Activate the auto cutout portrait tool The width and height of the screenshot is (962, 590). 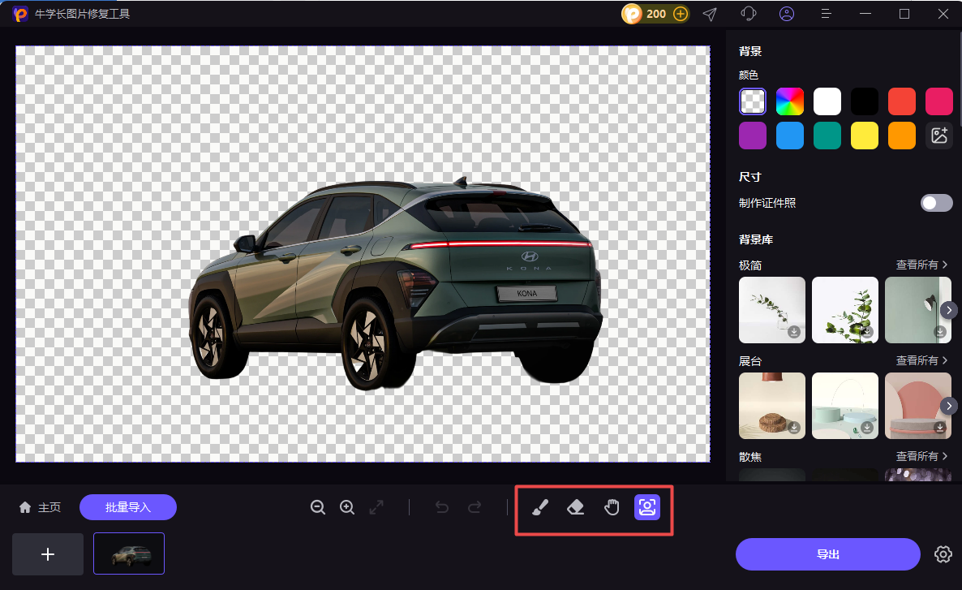pos(647,507)
